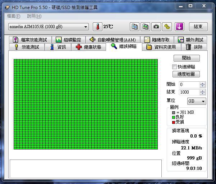Click the 開始 scan button

(187, 58)
